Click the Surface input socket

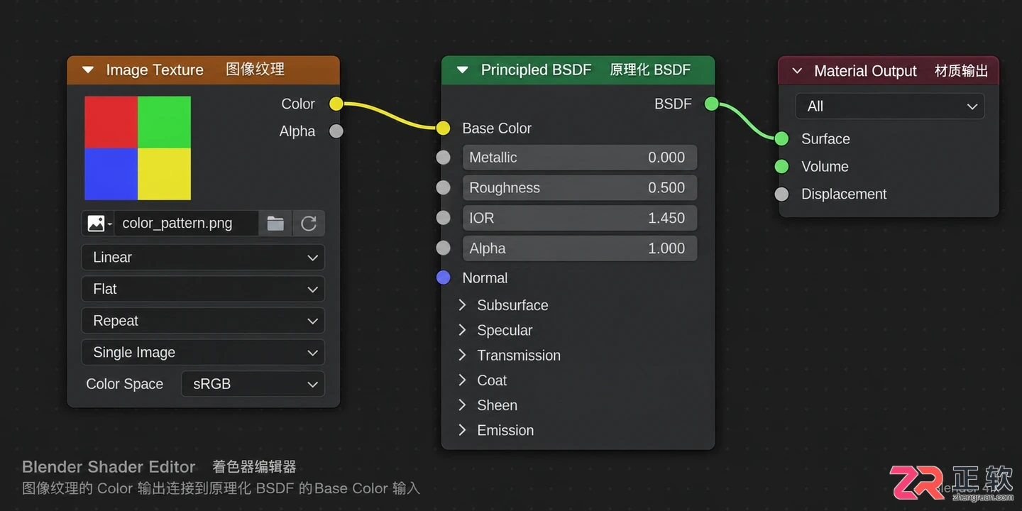click(x=781, y=139)
